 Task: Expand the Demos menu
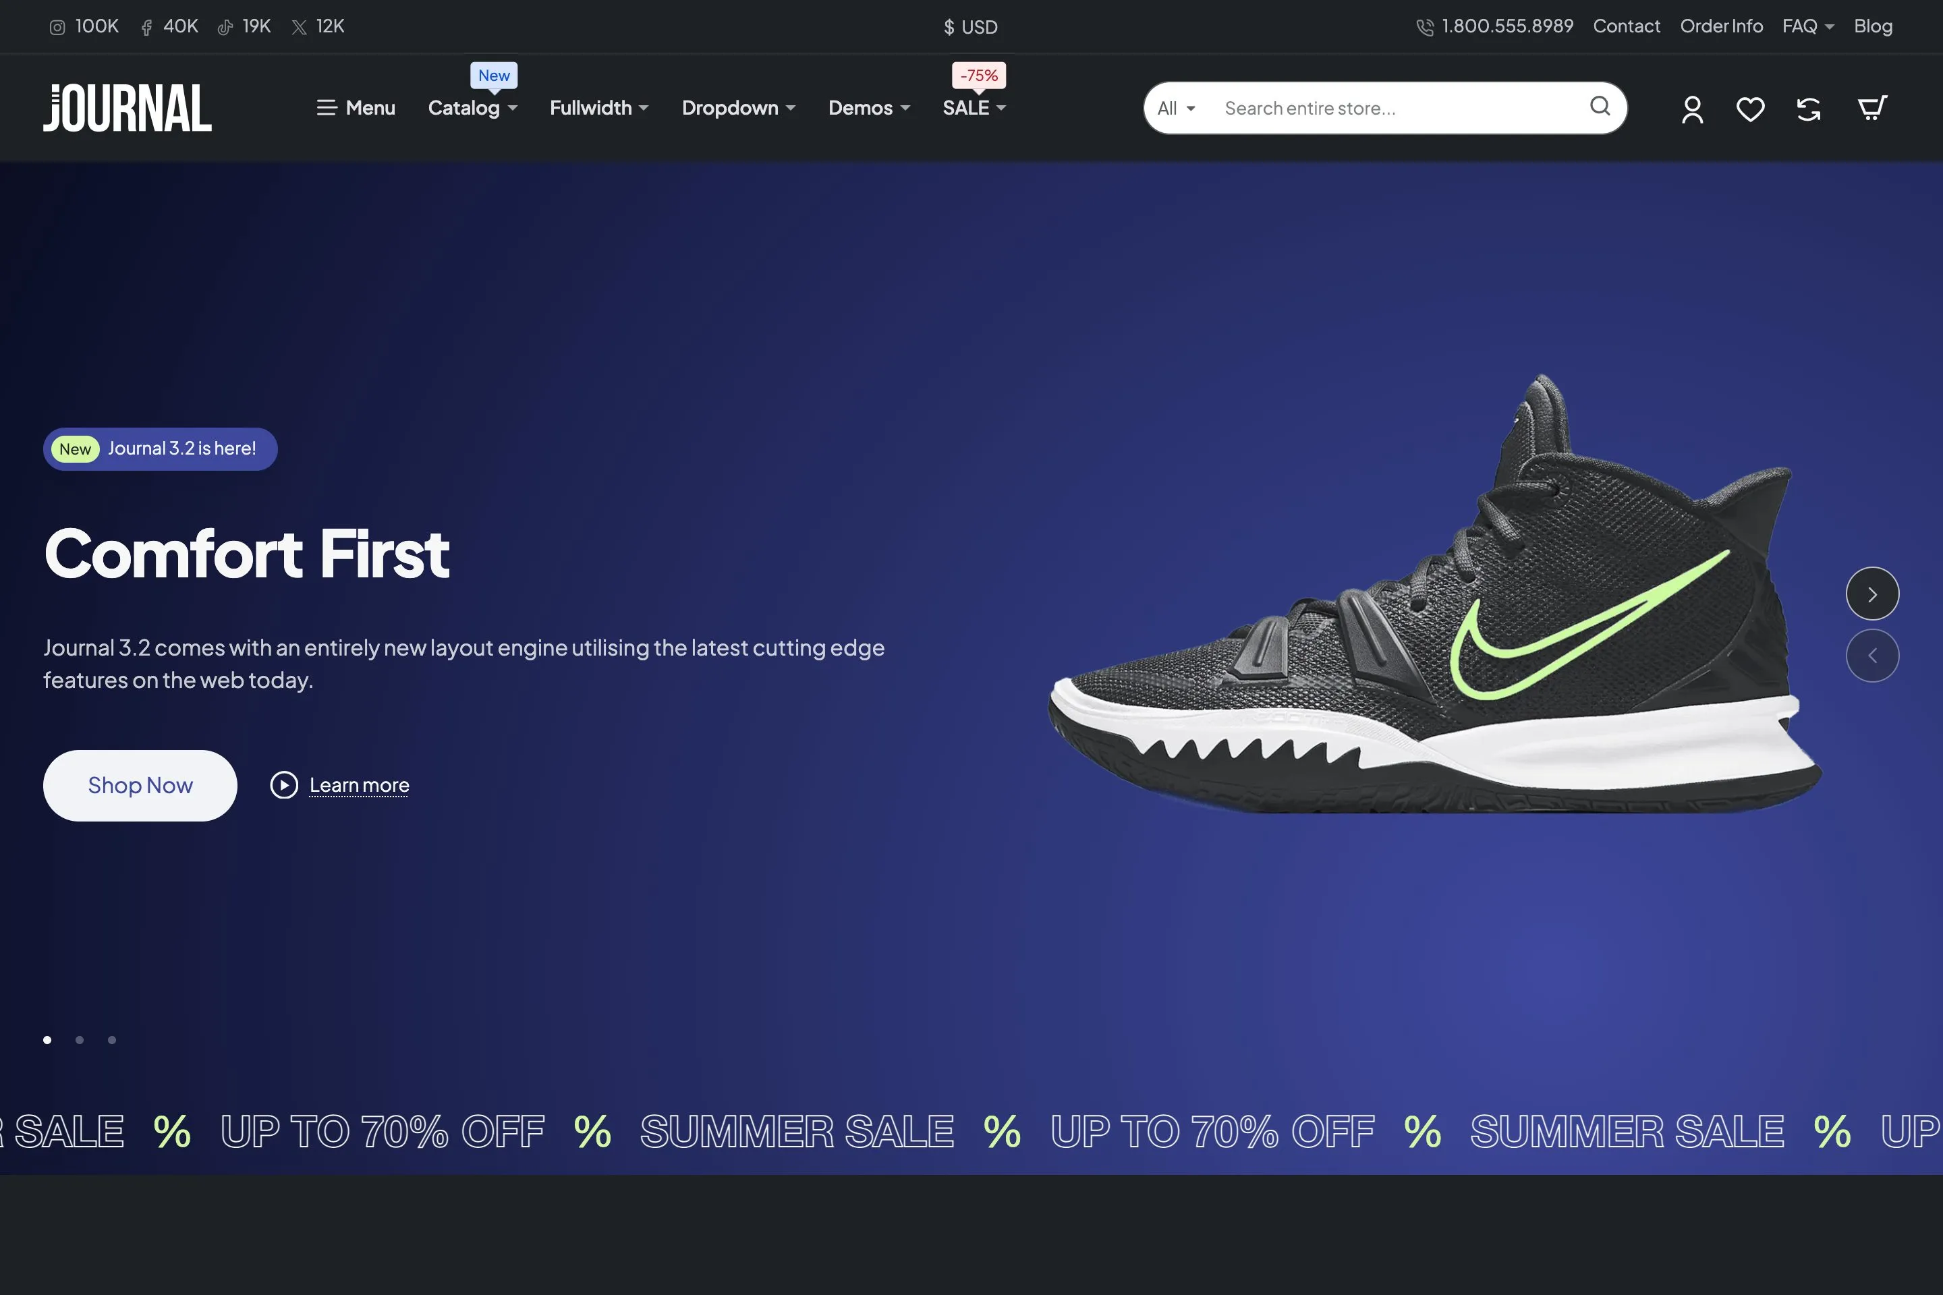tap(869, 108)
